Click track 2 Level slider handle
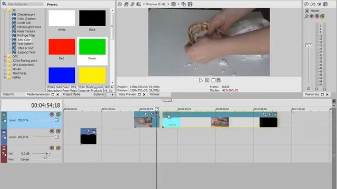The image size is (337, 189). coord(57,137)
